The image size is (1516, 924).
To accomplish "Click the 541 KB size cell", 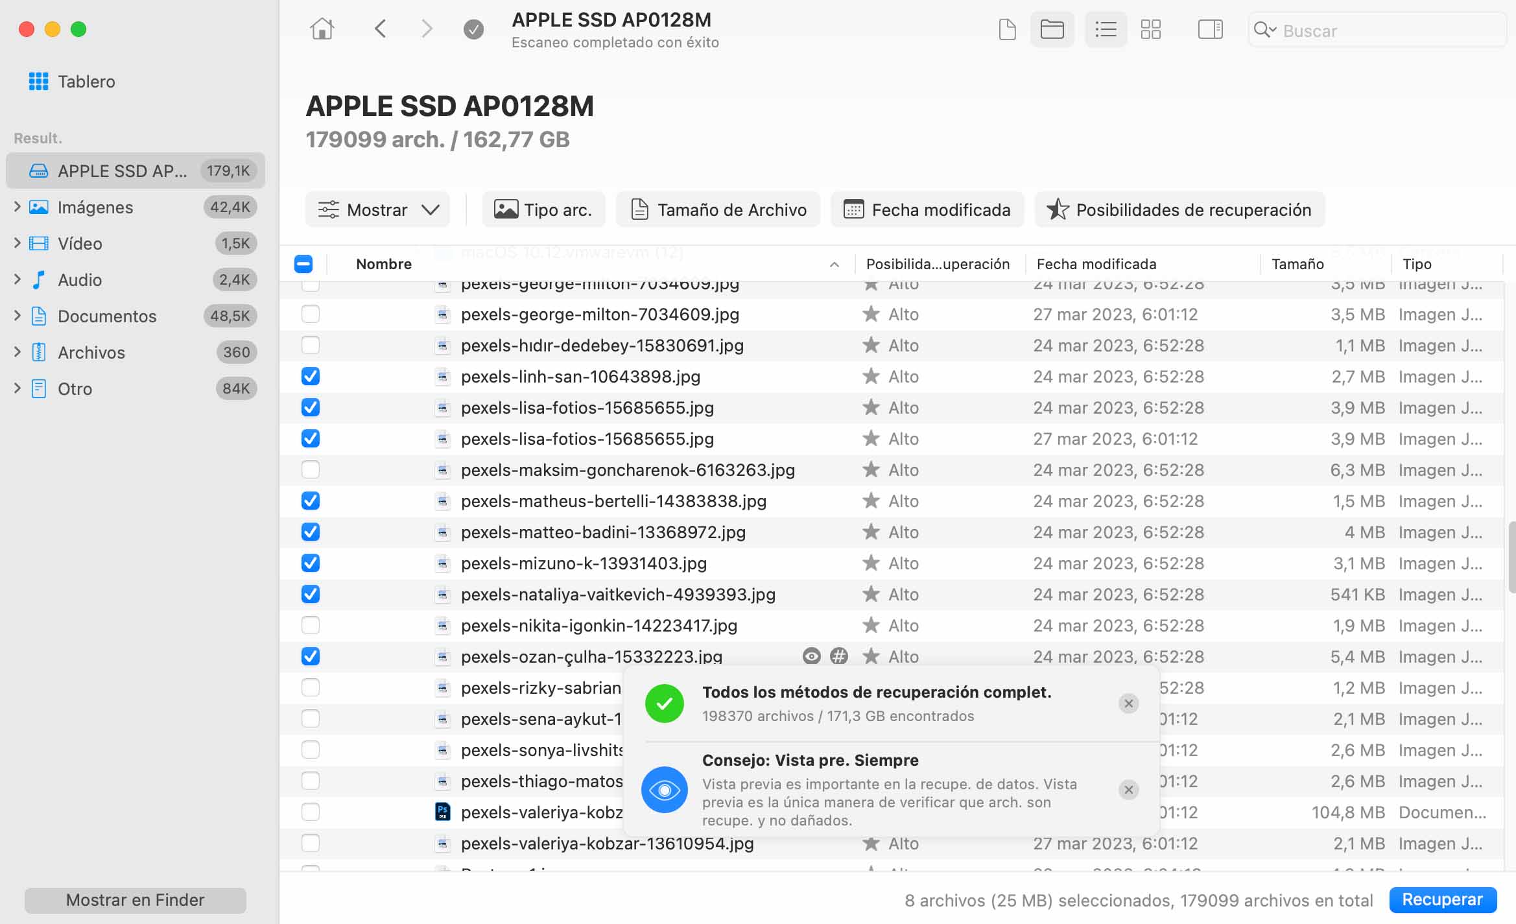I will 1358,594.
